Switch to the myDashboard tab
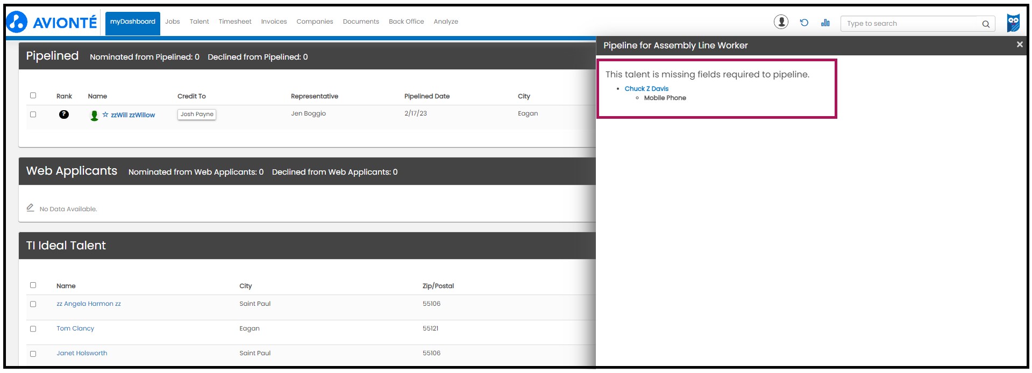 tap(132, 22)
